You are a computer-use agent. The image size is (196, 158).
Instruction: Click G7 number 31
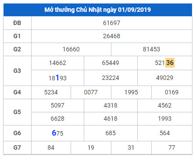(x=131, y=147)
